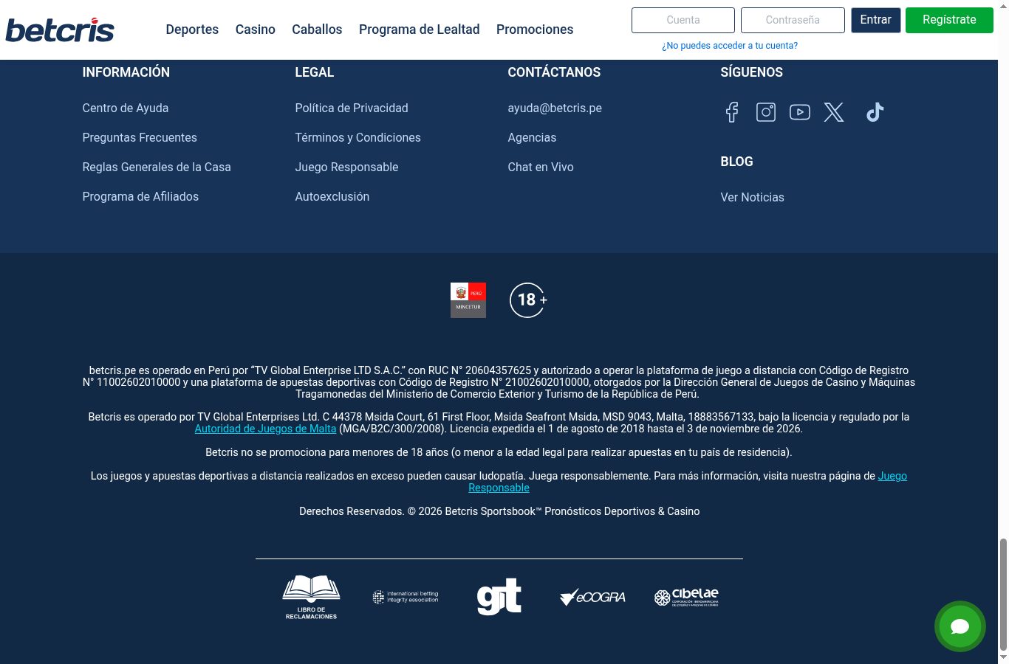Open Ver Noticias blog link

point(753,197)
